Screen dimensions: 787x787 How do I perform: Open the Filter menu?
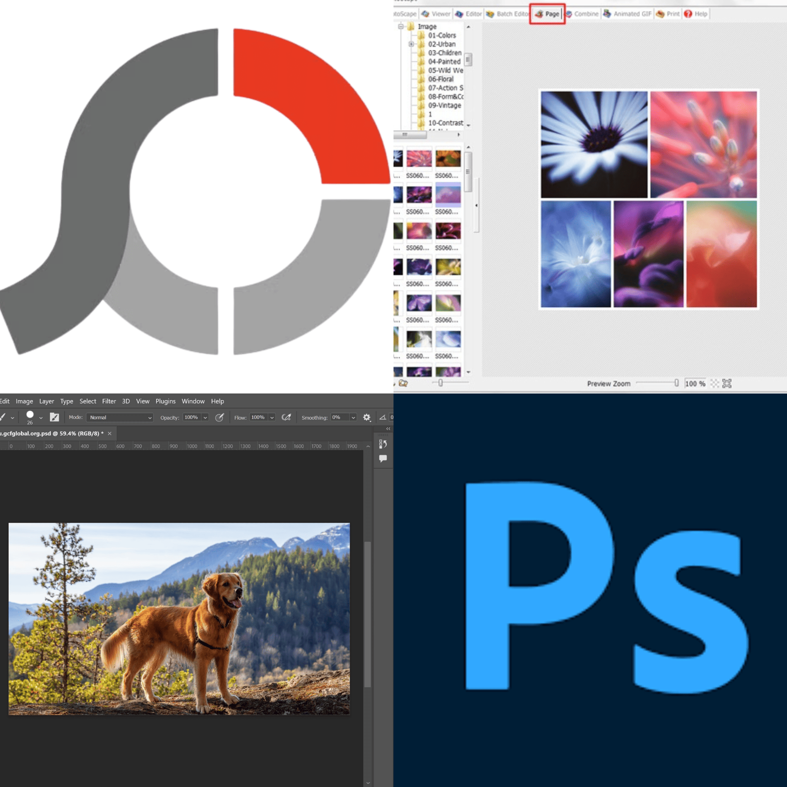(109, 401)
